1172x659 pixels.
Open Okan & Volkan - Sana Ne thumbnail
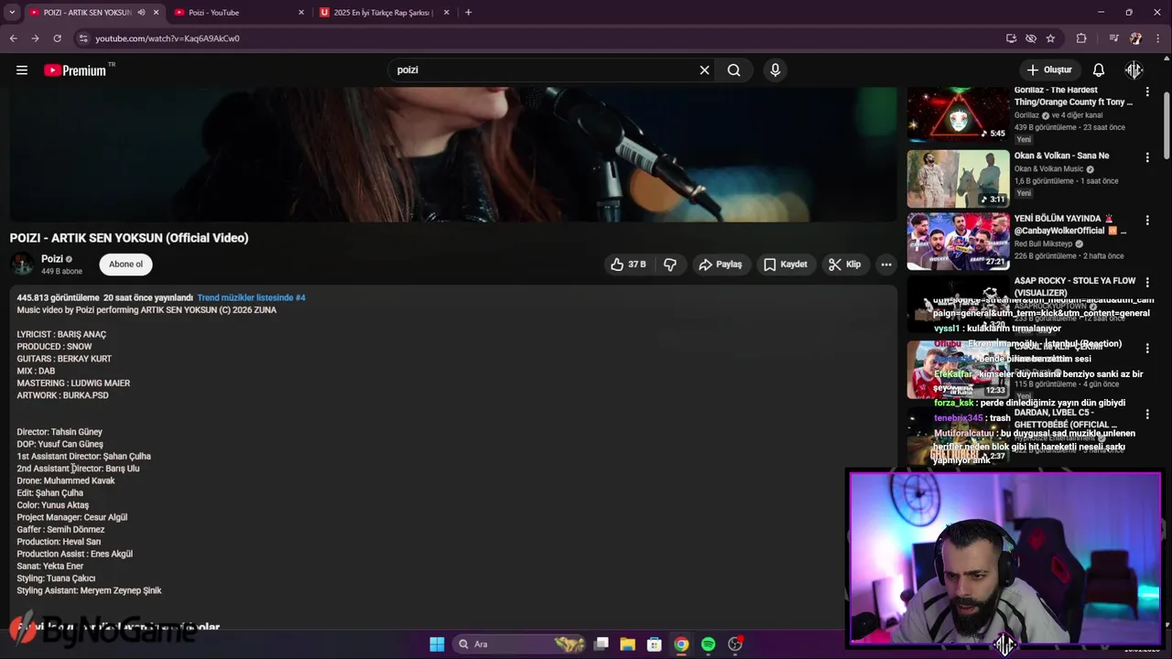click(x=958, y=179)
